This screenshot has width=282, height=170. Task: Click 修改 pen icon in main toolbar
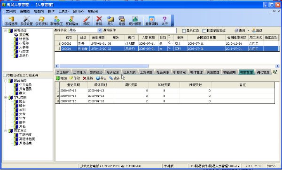[86, 21]
